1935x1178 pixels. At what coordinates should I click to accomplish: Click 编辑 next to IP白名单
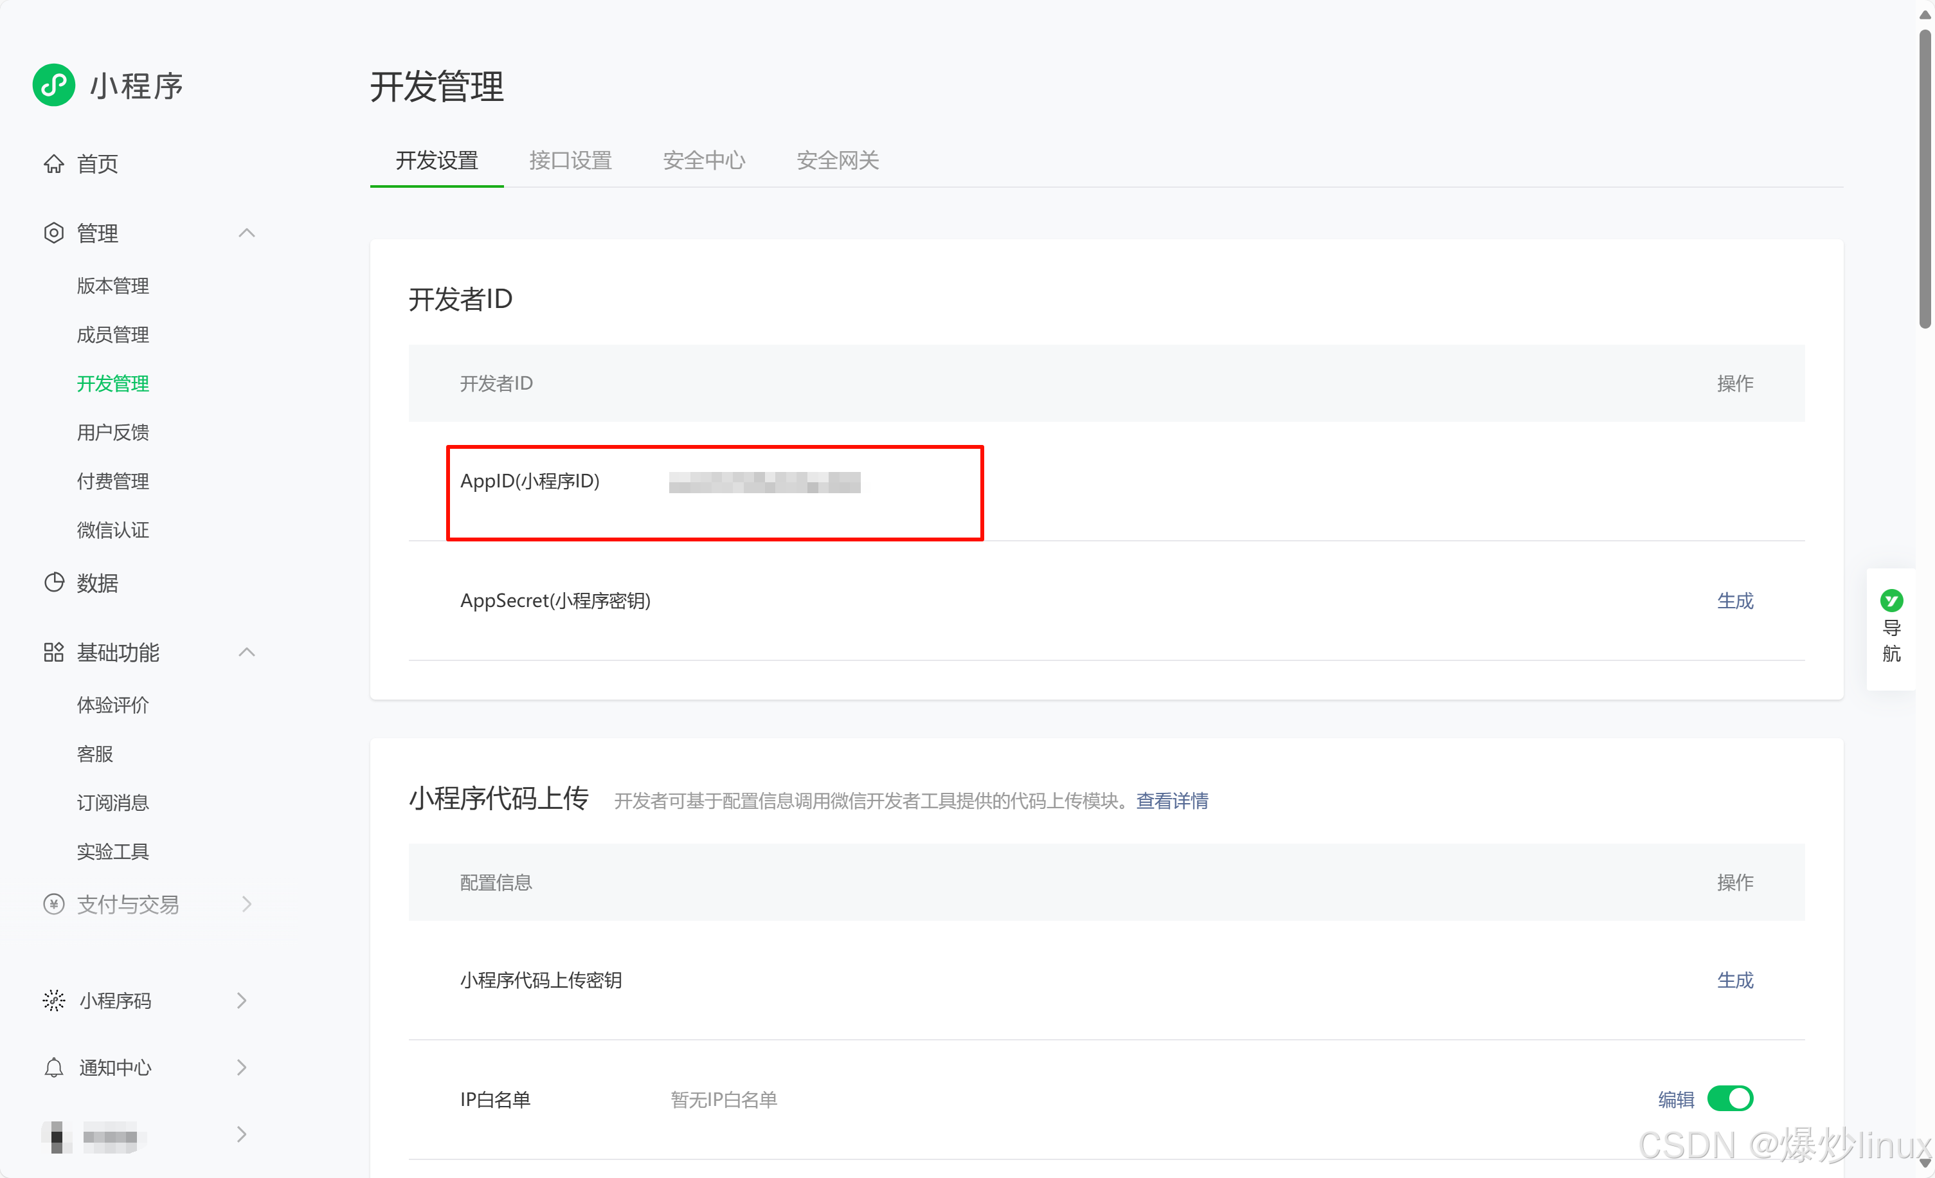coord(1676,1100)
